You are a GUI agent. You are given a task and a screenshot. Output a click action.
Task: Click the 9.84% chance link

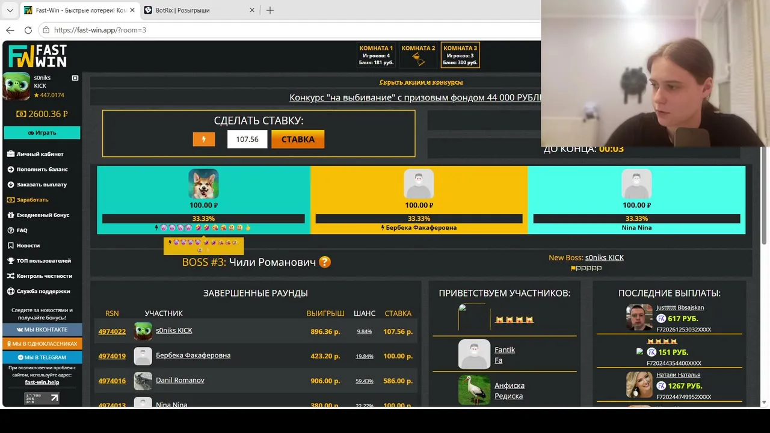(365, 331)
